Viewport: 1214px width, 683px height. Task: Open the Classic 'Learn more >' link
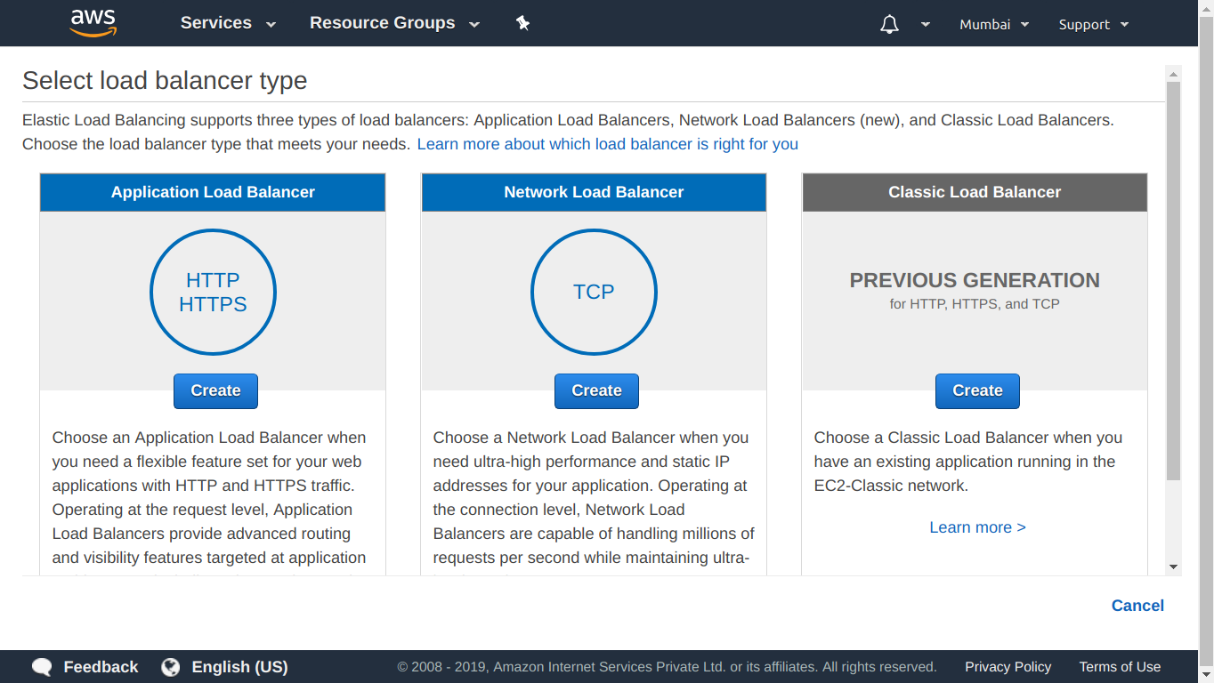(x=977, y=527)
